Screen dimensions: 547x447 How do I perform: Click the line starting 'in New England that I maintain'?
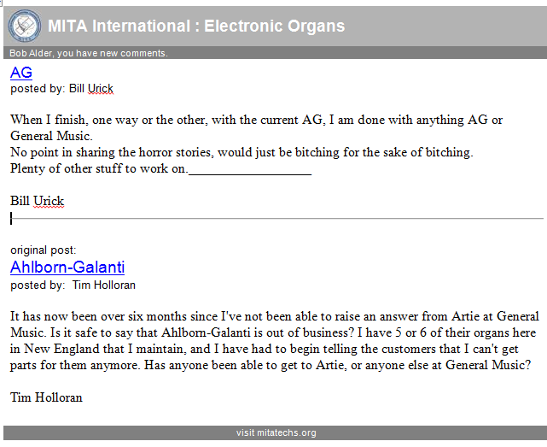tap(264, 349)
